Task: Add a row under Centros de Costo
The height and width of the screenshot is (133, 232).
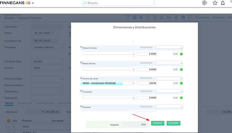Action: (x=181, y=83)
